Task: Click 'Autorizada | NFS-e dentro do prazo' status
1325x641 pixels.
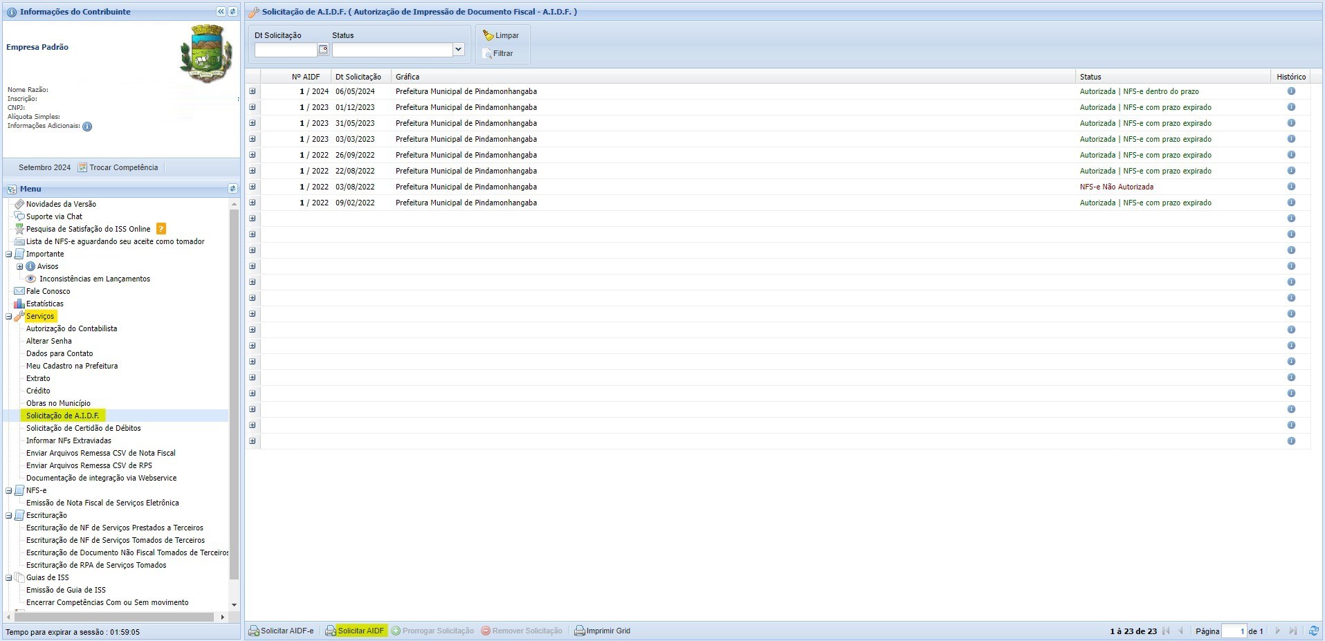Action: (x=1139, y=91)
